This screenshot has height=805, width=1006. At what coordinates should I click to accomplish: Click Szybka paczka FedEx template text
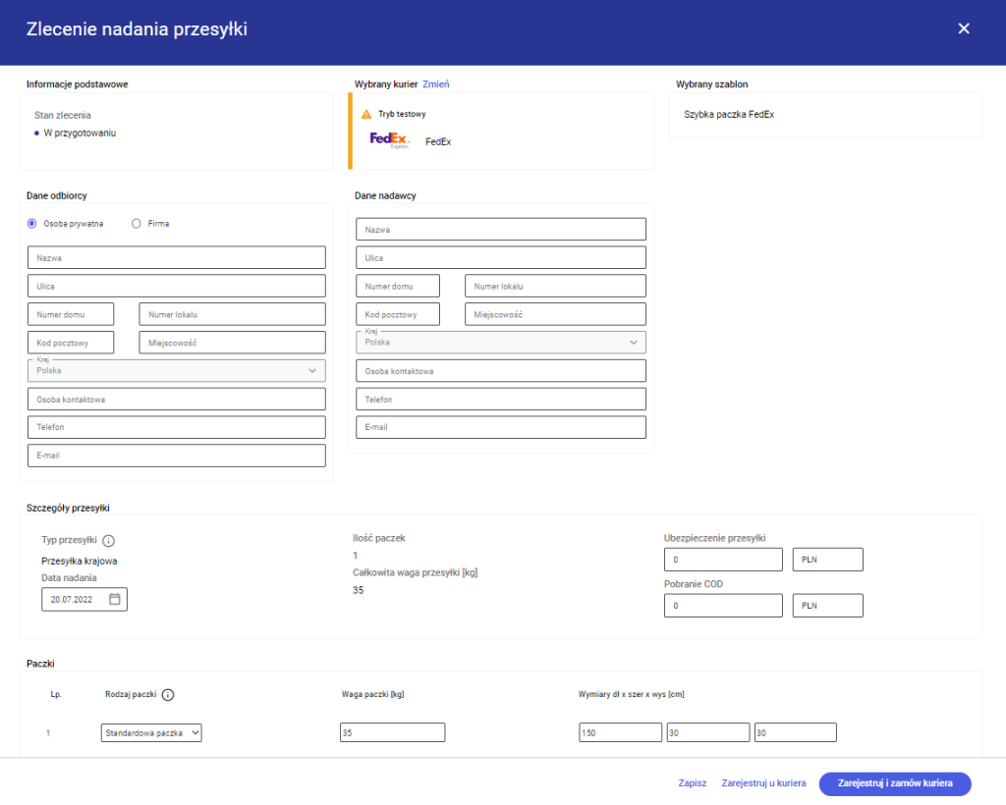729,114
